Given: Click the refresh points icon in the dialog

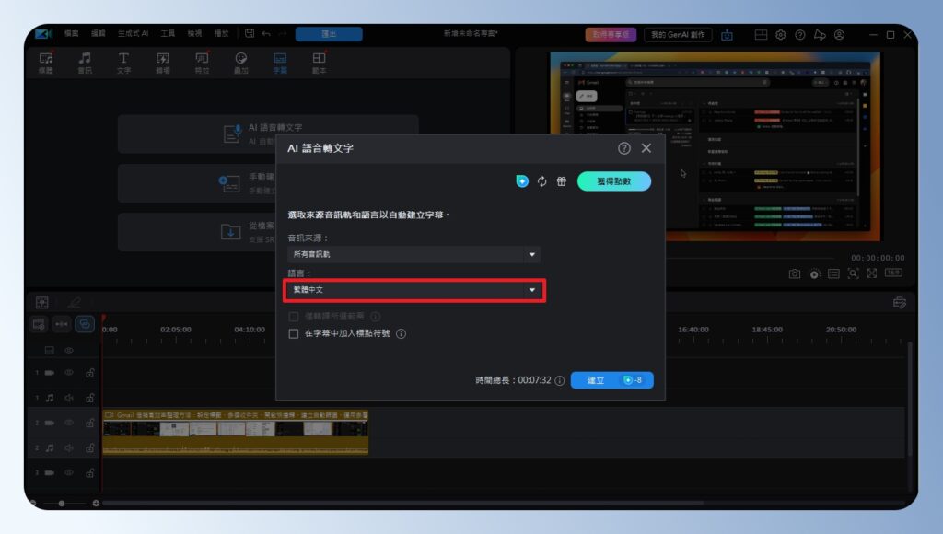Looking at the screenshot, I should pyautogui.click(x=543, y=181).
